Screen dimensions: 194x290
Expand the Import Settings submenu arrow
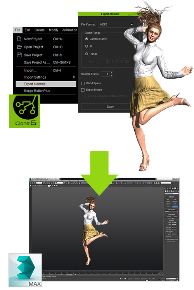[74, 77]
